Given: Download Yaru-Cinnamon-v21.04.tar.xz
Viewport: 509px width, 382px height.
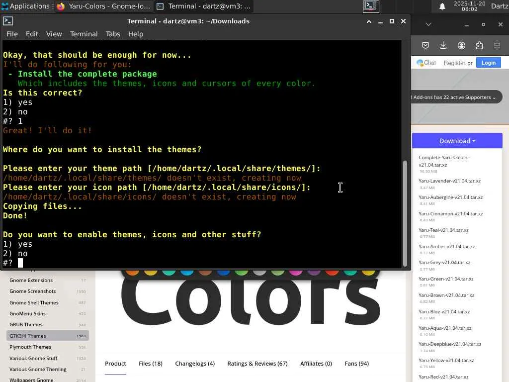Looking at the screenshot, I should [x=450, y=214].
